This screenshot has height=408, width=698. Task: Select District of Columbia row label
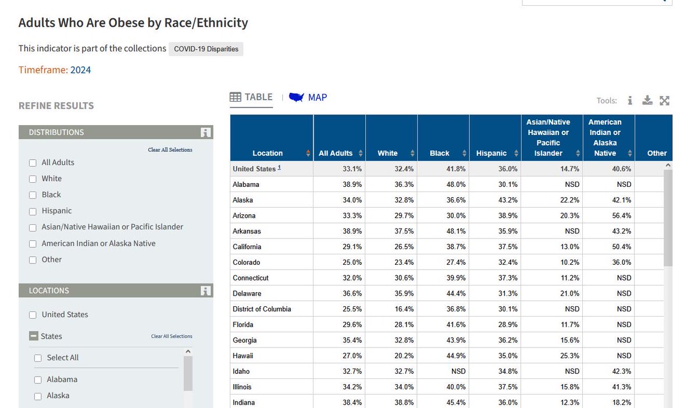click(x=262, y=309)
